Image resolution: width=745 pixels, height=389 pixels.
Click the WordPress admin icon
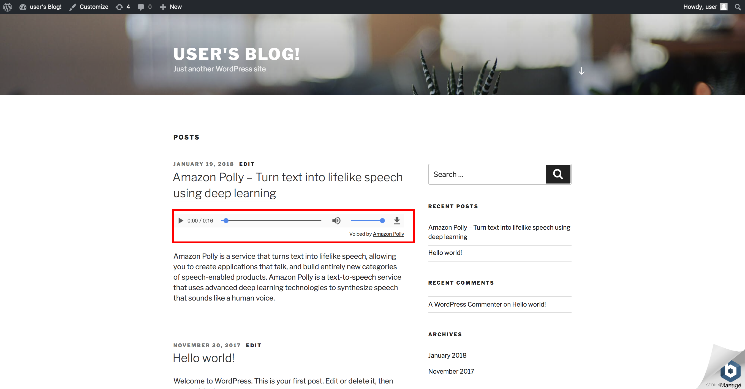tap(7, 6)
